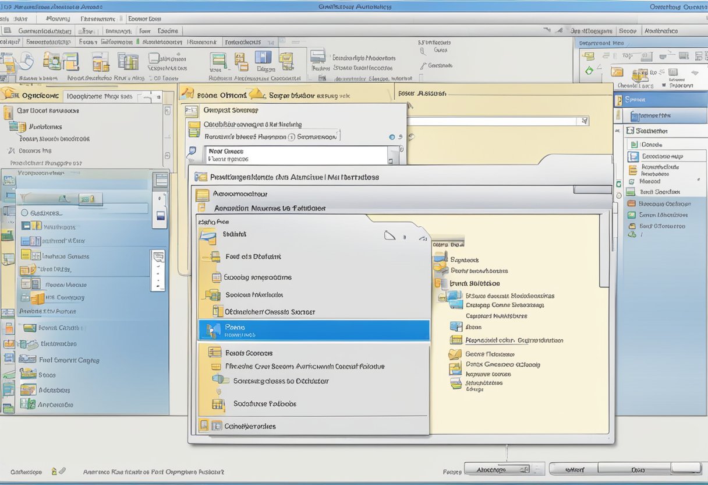Viewport: 708px width, 485px height.
Task: Click the notepad icon beside Gempat Sòreege
Action: pyautogui.click(x=192, y=111)
